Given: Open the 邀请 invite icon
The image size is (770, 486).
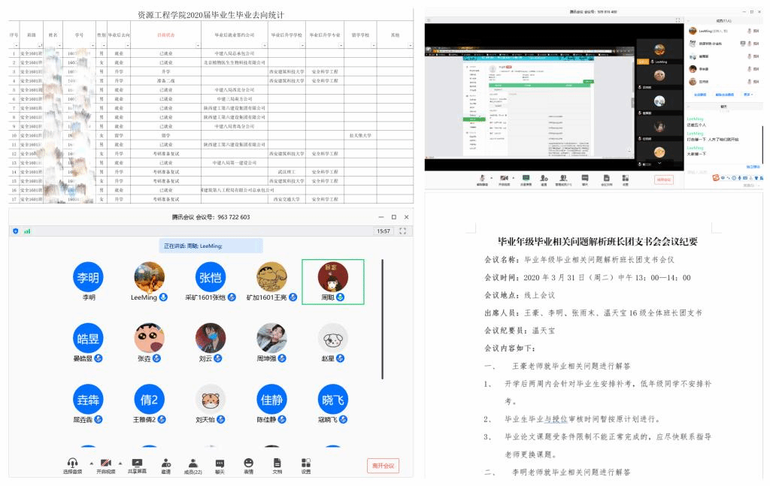Looking at the screenshot, I should (x=165, y=463).
